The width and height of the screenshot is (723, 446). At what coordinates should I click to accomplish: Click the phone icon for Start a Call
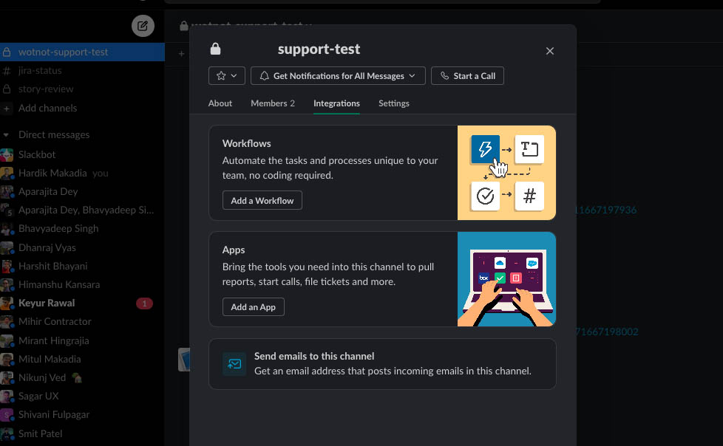(x=444, y=76)
